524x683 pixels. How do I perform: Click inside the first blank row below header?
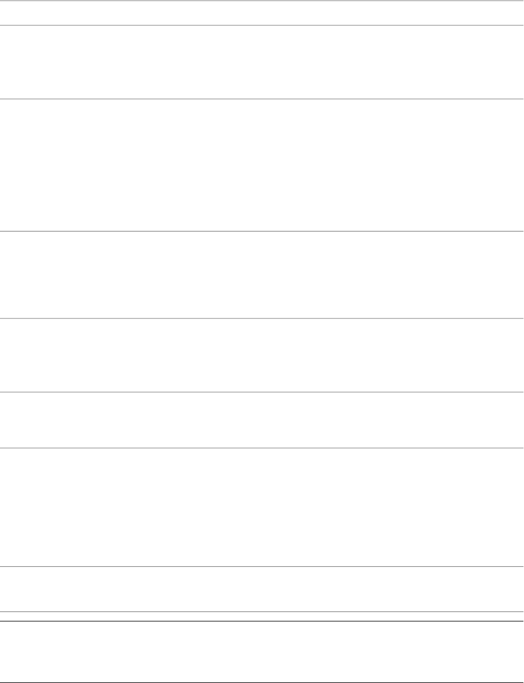[x=262, y=62]
